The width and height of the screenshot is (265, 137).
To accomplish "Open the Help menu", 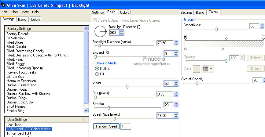I will pyautogui.click(x=35, y=12).
